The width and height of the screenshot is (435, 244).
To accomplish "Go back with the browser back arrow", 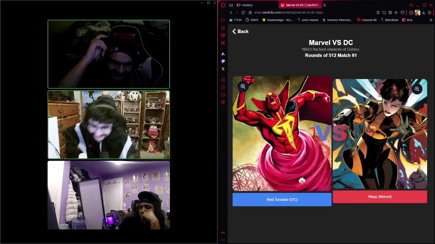I will coord(231,13).
